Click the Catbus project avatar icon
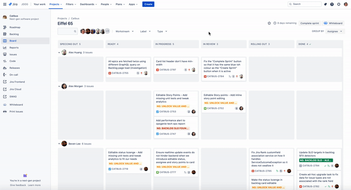This screenshot has height=190, width=351. coord(5,17)
